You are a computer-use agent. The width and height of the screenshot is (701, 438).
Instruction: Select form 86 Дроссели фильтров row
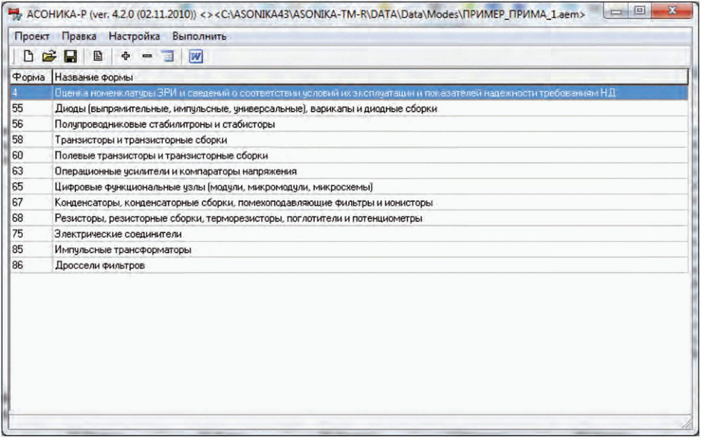tap(349, 265)
